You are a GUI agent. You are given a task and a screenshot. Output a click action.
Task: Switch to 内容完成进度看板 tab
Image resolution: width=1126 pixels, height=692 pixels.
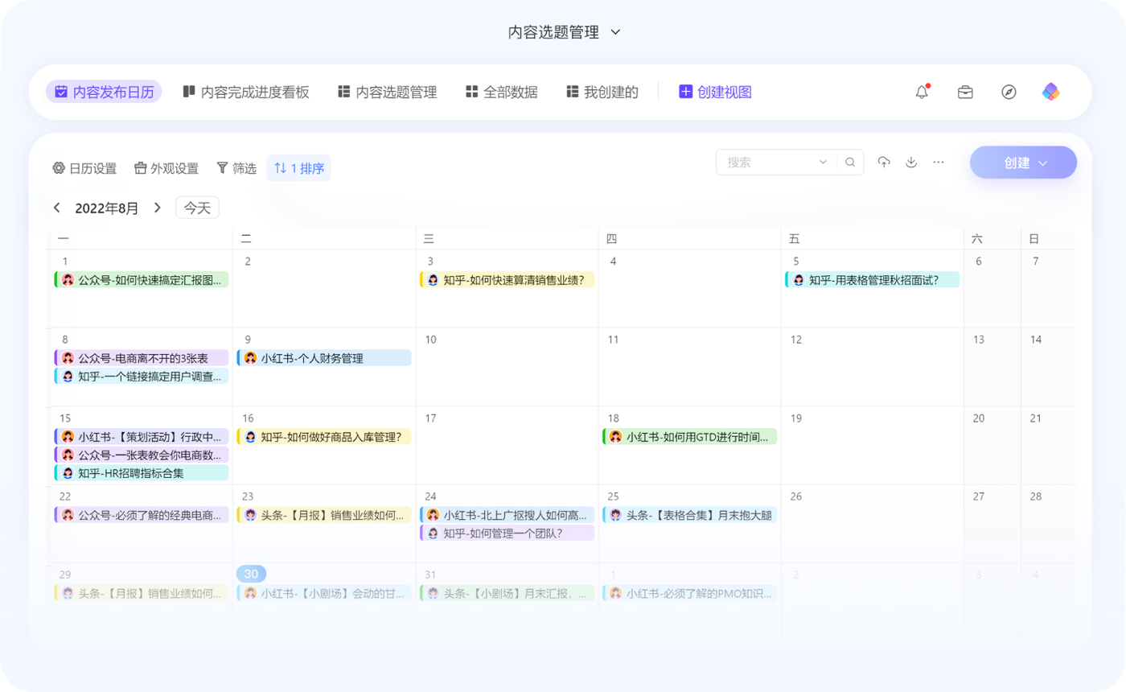pos(245,92)
